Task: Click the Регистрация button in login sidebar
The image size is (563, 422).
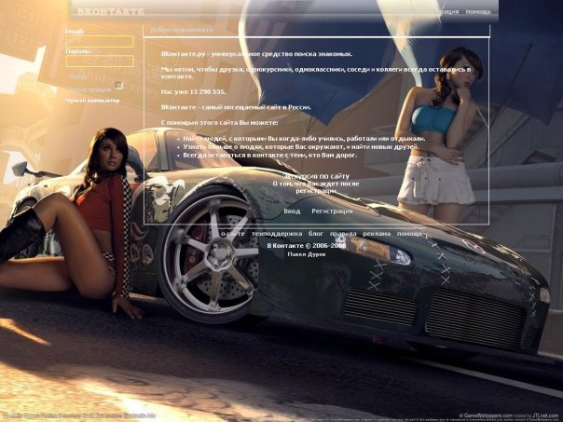Action: [90, 89]
